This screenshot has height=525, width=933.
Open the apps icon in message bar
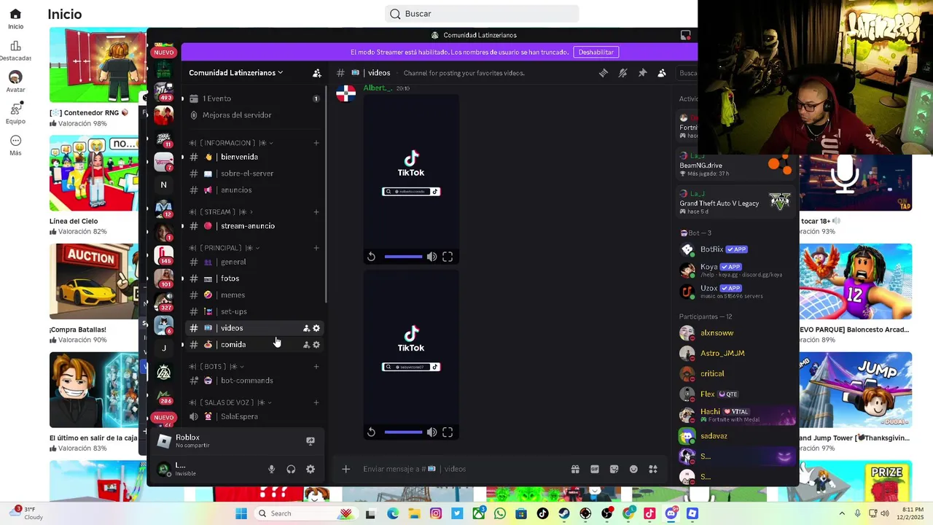click(653, 469)
